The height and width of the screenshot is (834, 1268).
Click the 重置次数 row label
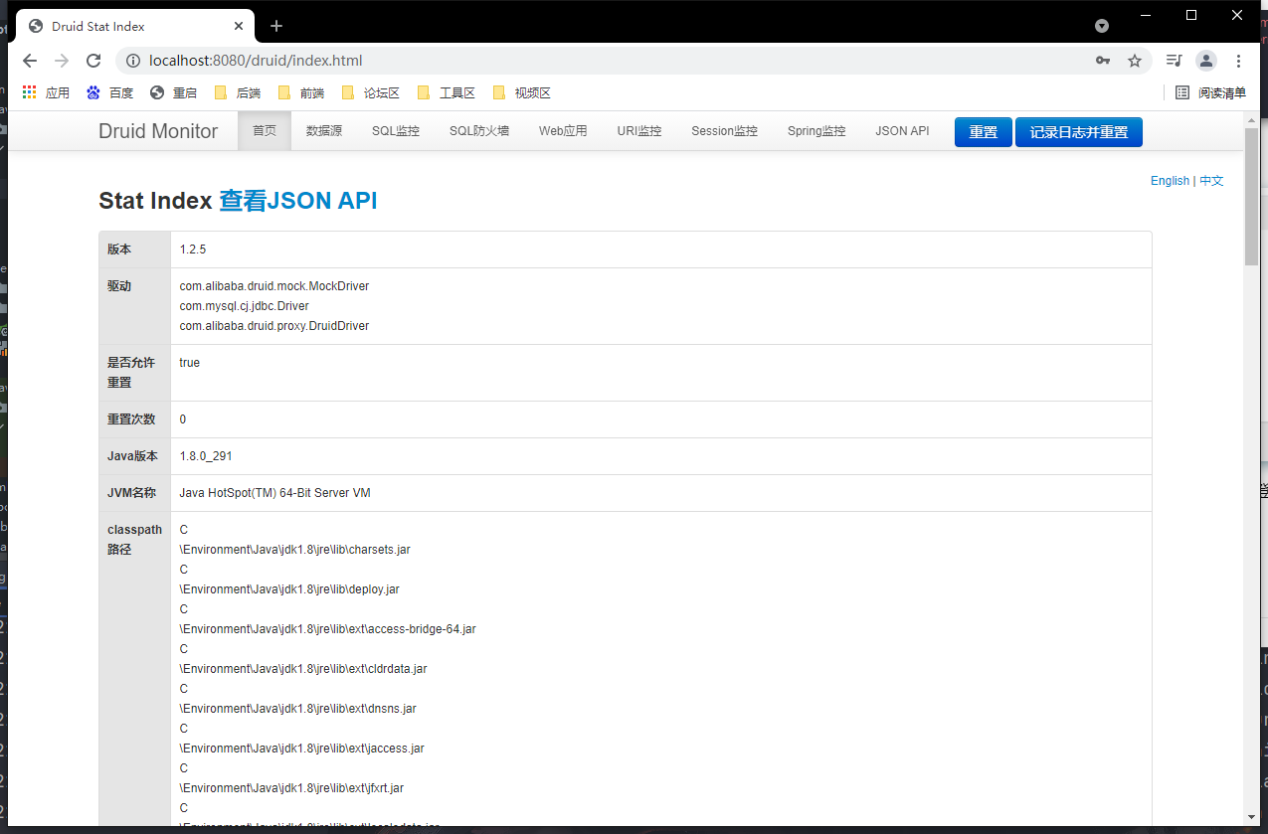[x=131, y=419]
